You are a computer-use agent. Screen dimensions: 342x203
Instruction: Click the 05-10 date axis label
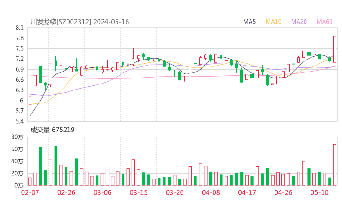319,192
